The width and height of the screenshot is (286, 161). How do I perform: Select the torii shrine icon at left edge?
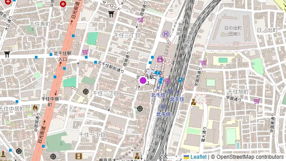(x=7, y=55)
